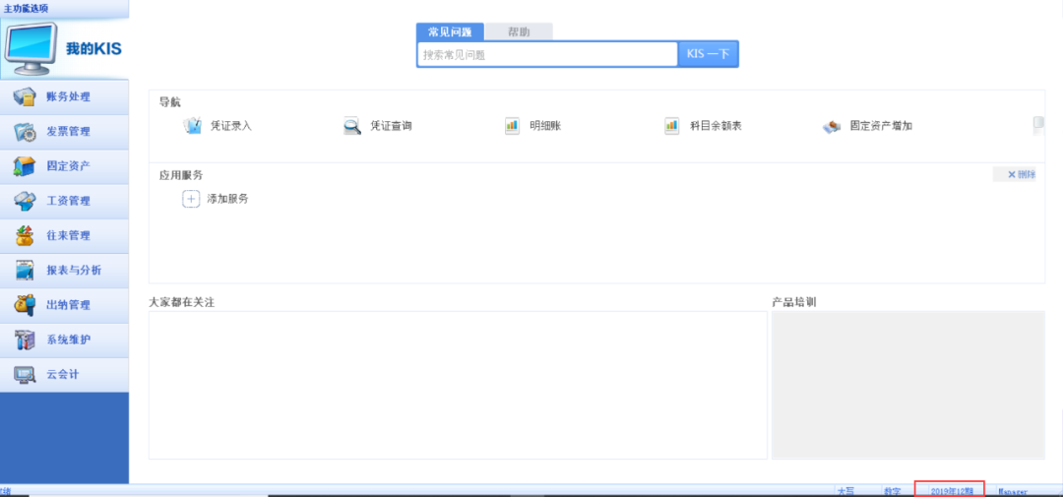Viewport: 1063px width, 497px height.
Task: Click the 产品培训 heading
Action: click(x=794, y=302)
